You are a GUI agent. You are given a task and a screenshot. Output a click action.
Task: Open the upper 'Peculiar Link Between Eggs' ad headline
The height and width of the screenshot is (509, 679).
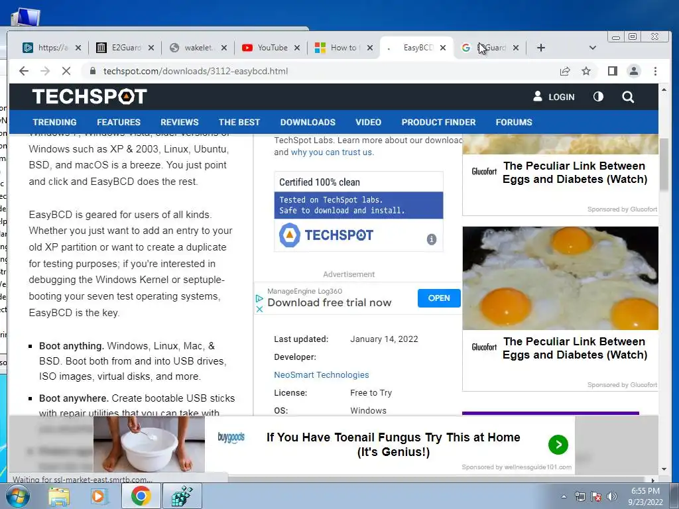(x=575, y=172)
